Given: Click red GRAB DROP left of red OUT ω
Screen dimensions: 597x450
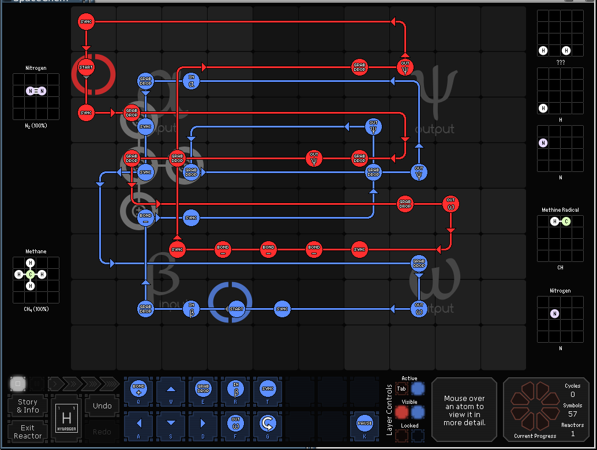Looking at the screenshot, I should [405, 204].
